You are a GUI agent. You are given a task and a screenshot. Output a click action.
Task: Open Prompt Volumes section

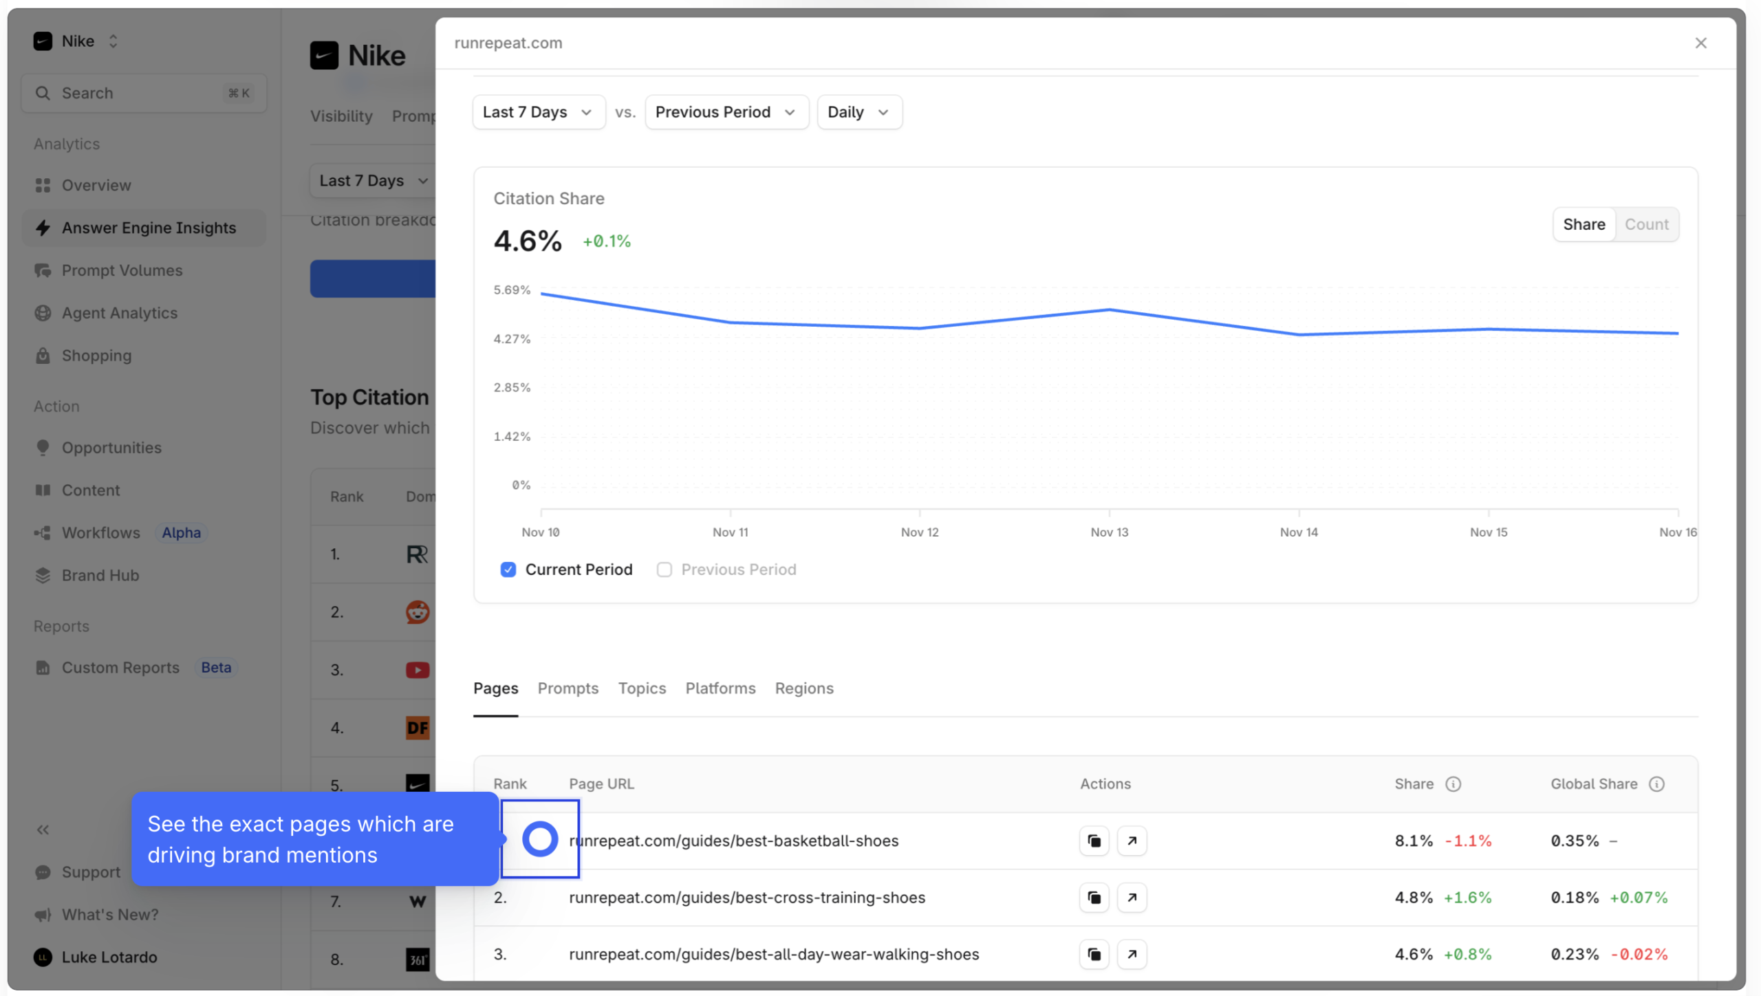pos(144,270)
